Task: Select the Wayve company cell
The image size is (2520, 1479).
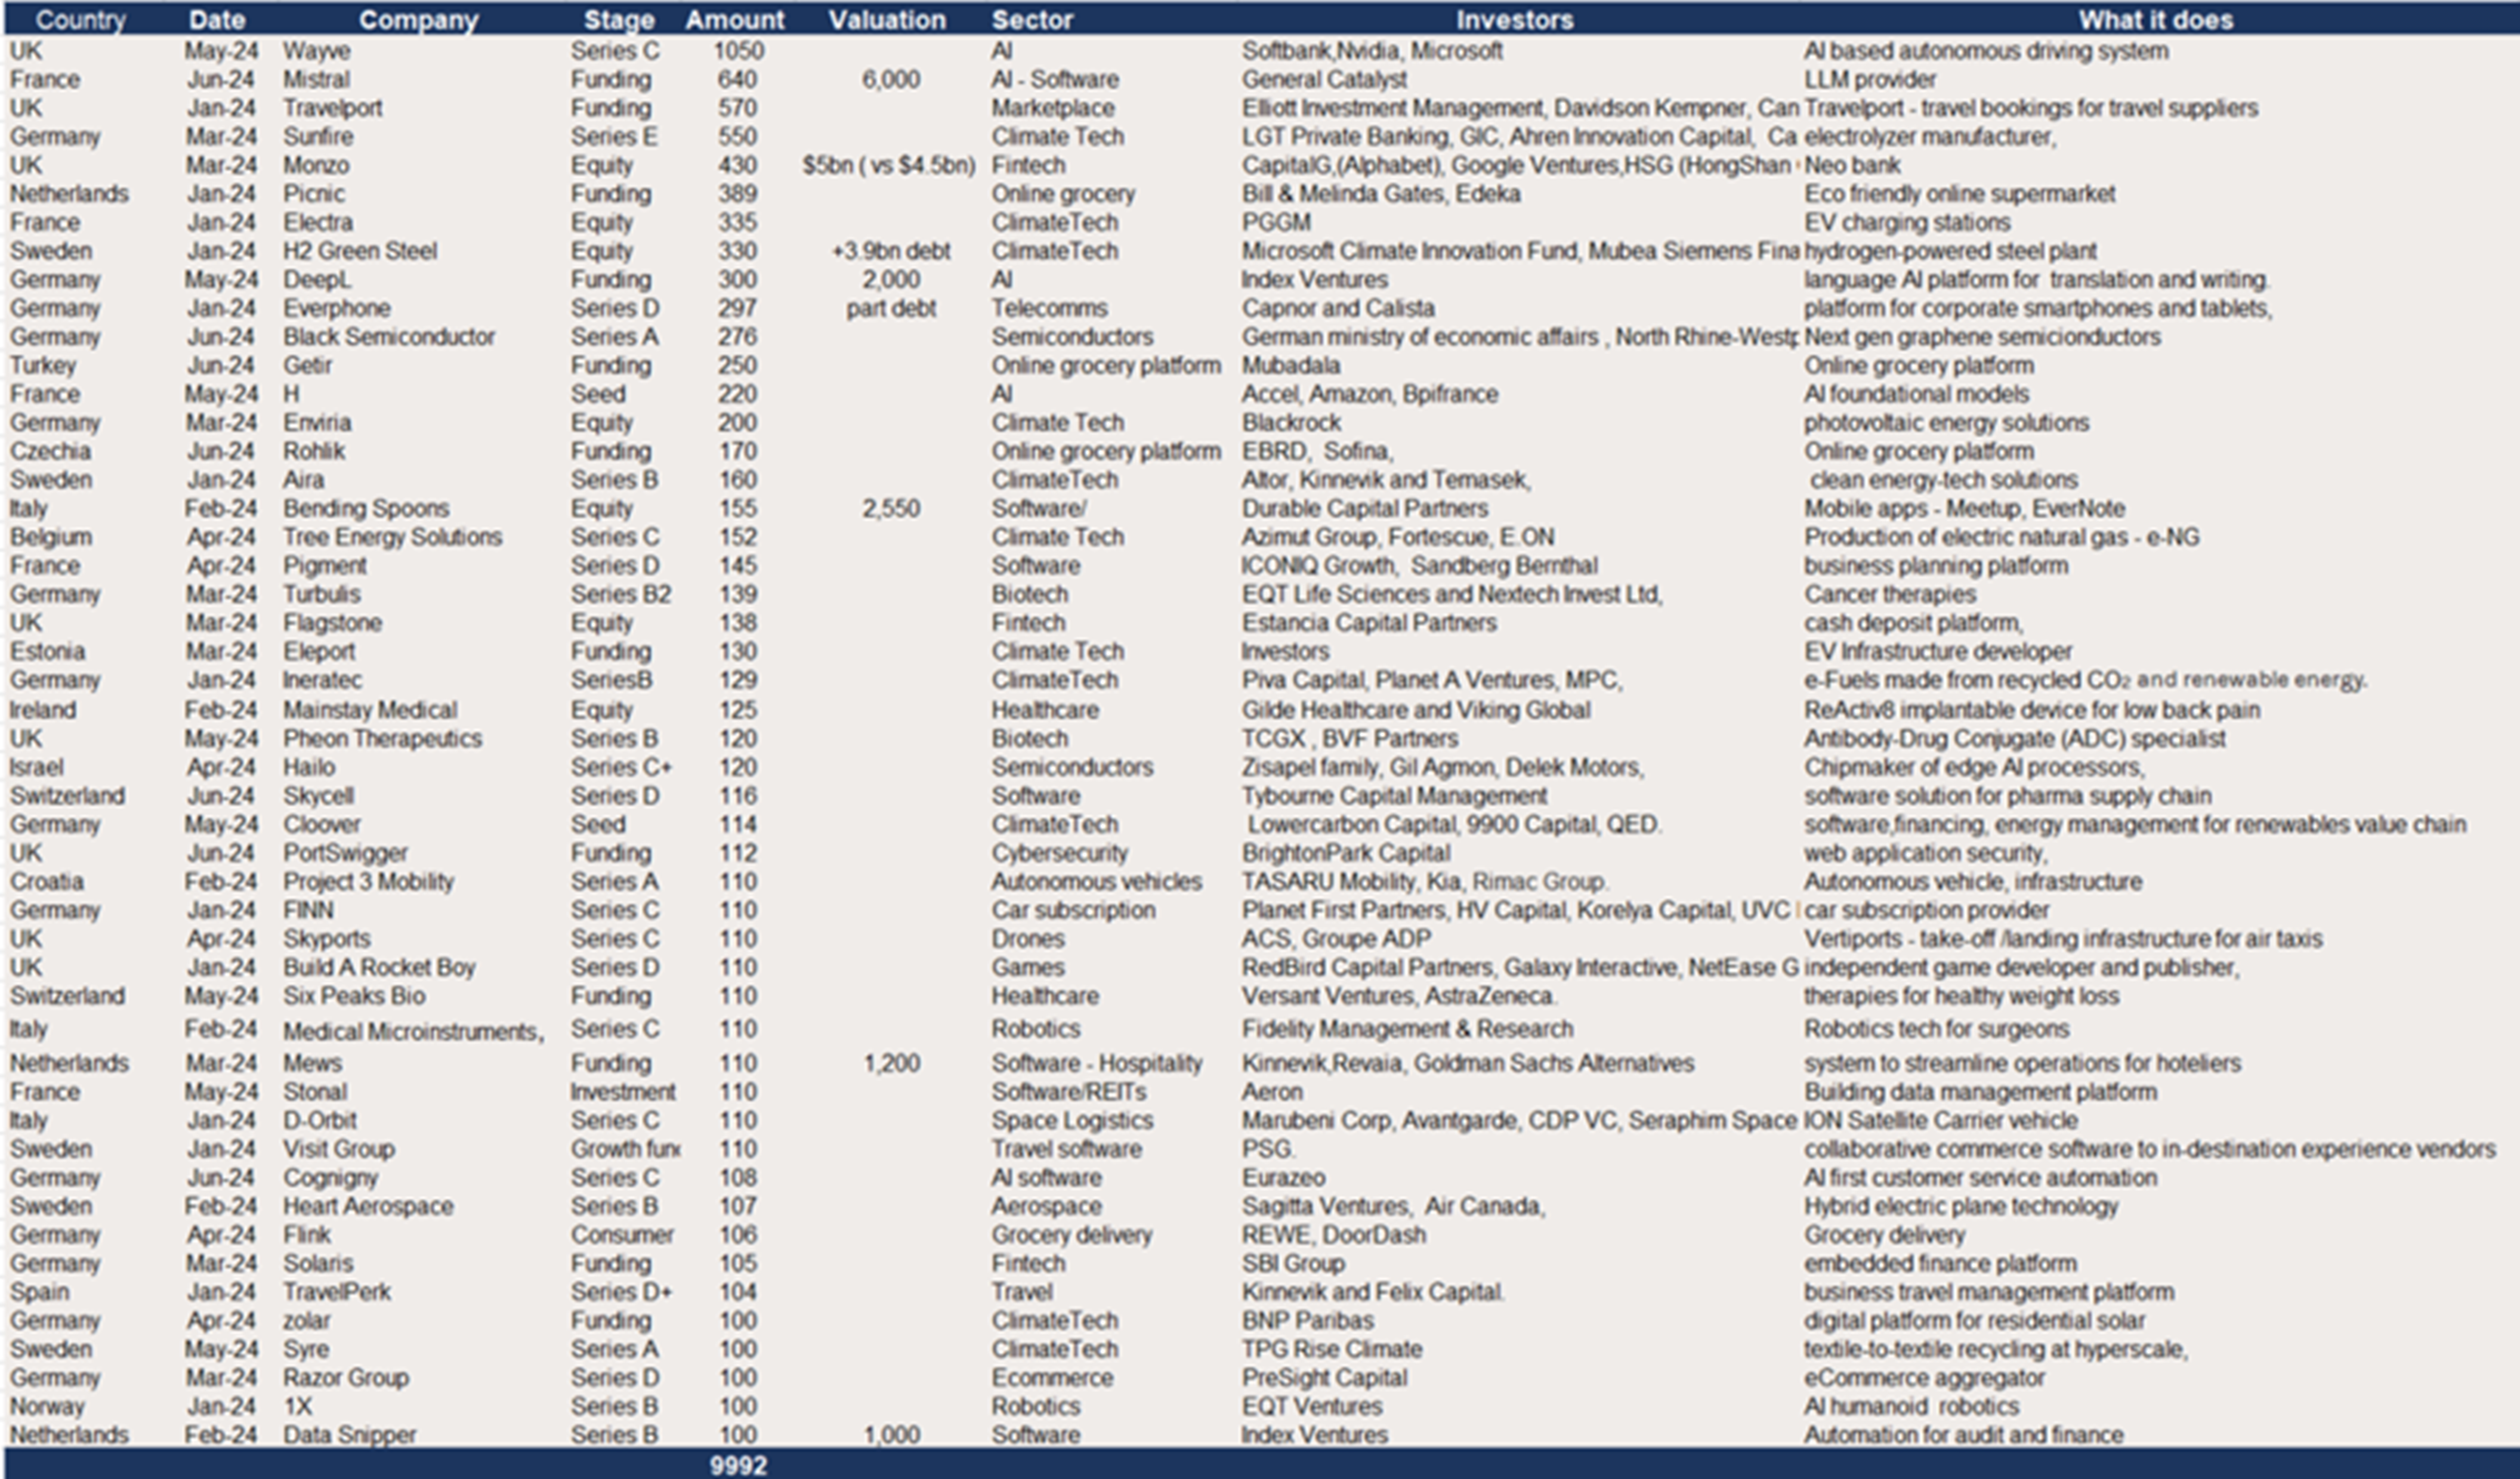Action: [316, 51]
